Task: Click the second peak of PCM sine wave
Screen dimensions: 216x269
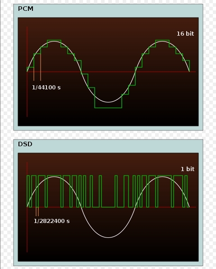Action: [x=162, y=42]
